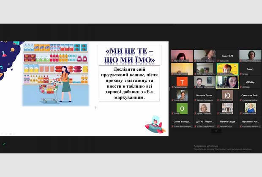This screenshot has width=262, height=177.
Task: Click muted mic icon beside Ирина Еременко
Action: click(195, 113)
